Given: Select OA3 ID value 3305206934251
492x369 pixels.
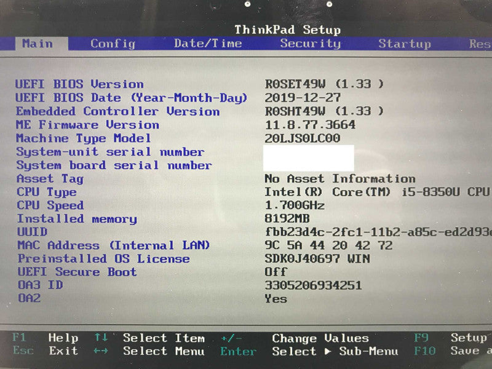Looking at the screenshot, I should click(314, 285).
